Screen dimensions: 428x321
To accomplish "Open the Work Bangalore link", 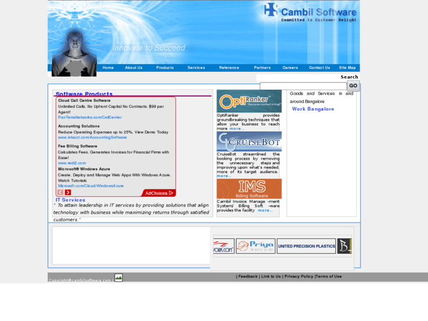I will [313, 109].
